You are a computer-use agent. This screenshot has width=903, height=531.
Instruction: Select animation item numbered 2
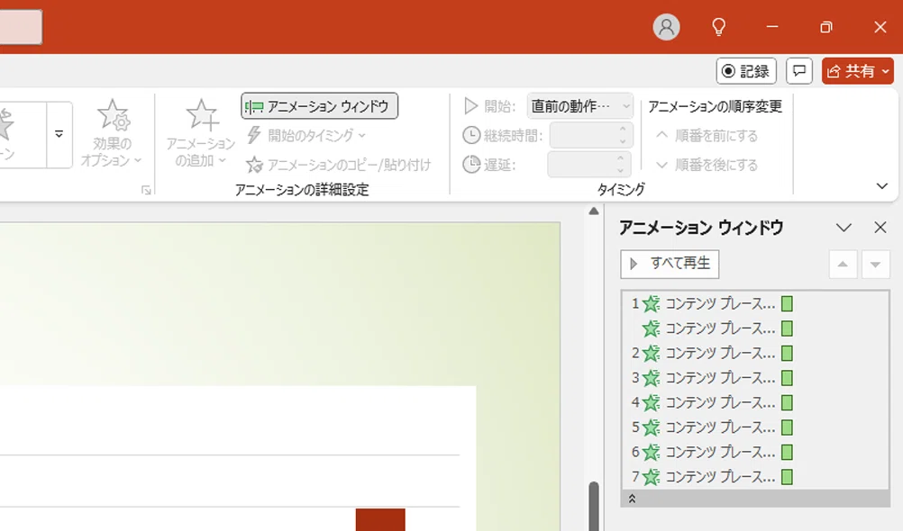pyautogui.click(x=755, y=353)
